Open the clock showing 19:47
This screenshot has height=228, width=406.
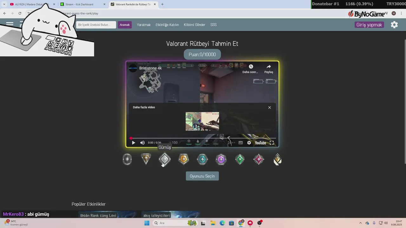(397, 223)
